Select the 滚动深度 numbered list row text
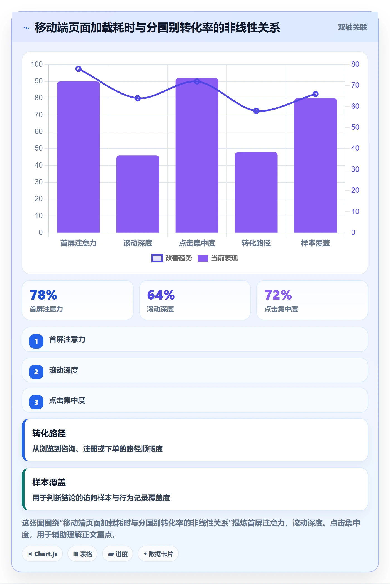 click(64, 370)
